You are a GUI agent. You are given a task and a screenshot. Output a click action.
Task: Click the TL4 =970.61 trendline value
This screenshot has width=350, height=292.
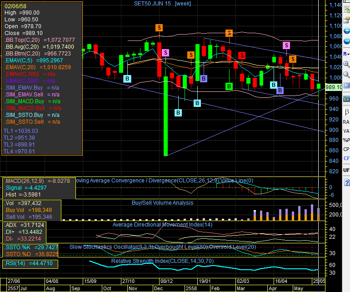click(19, 151)
